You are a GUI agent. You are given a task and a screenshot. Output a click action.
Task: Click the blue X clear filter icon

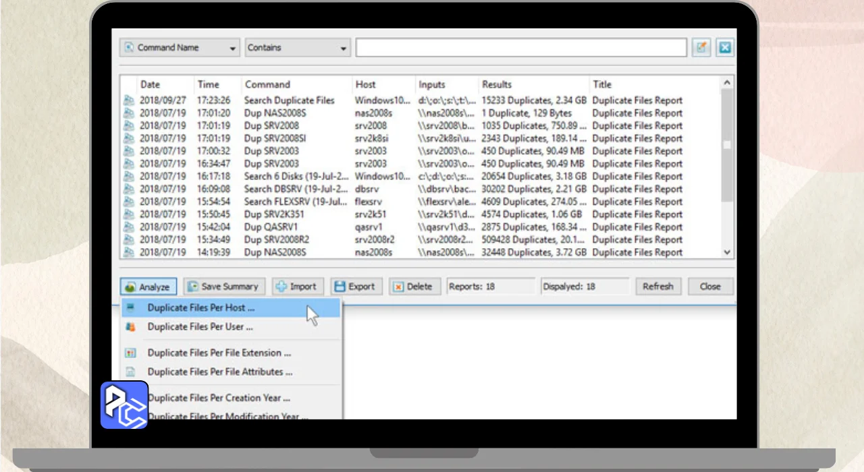click(x=725, y=48)
